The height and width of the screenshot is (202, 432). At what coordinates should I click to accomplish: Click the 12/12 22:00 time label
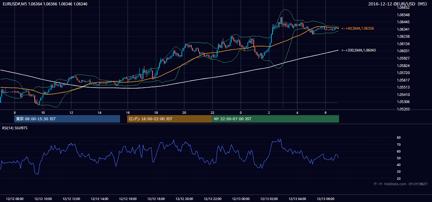[x=213, y=199]
